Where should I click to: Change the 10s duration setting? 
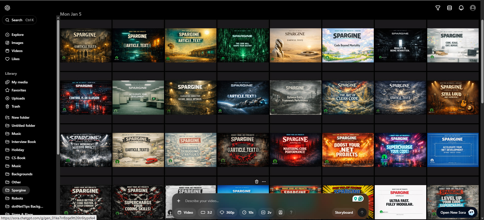[248, 212]
